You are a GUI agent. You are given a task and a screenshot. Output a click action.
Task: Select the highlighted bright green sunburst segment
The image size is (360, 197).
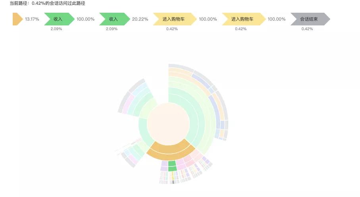click(x=172, y=166)
